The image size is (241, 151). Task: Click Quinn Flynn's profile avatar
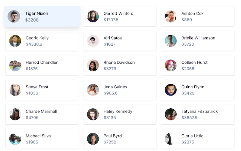[x=171, y=90]
